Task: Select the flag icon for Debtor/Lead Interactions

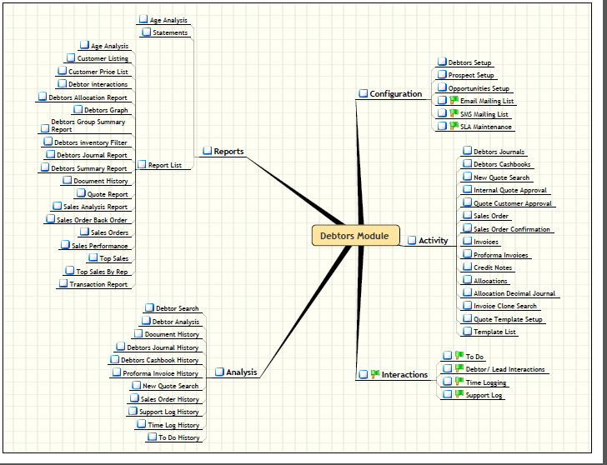Action: 459,369
